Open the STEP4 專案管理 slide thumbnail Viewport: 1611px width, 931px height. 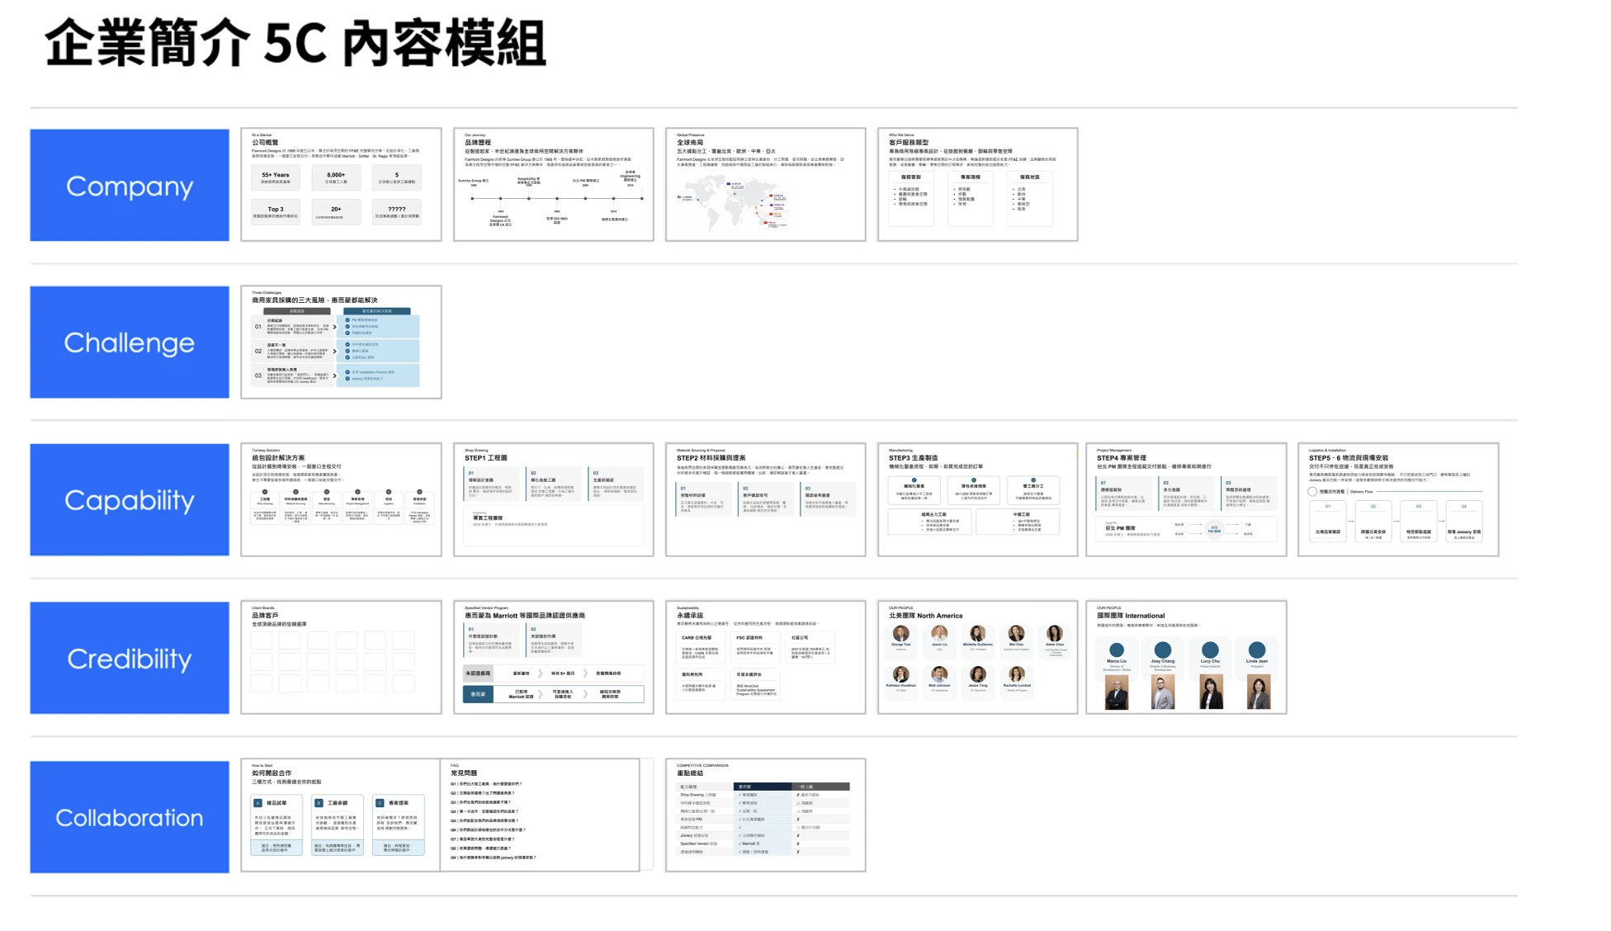[1186, 499]
